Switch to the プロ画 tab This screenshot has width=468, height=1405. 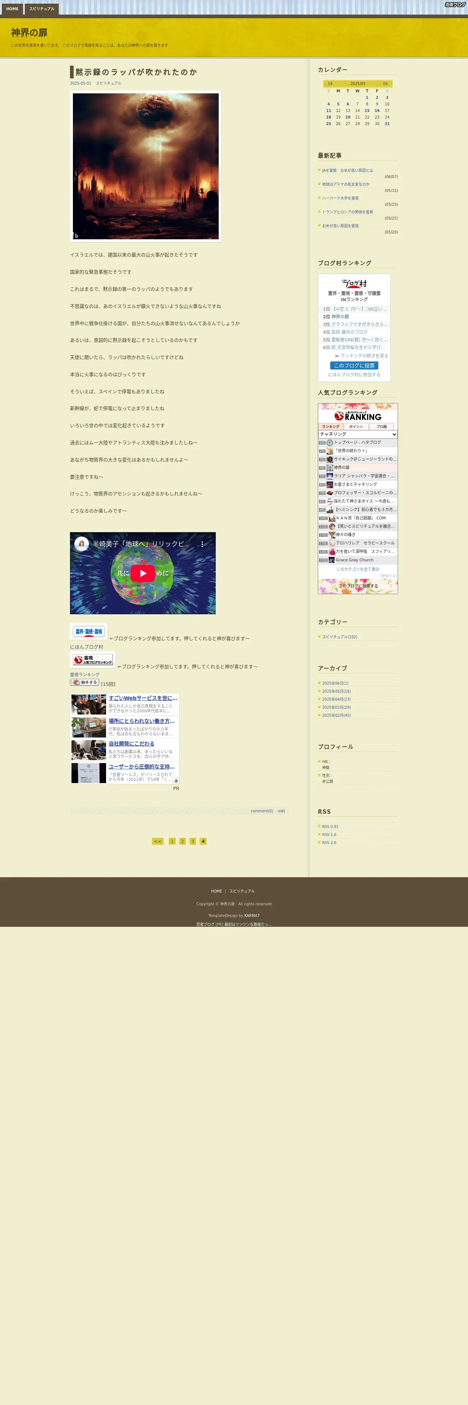[382, 426]
